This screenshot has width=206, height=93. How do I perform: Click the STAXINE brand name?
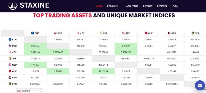[x=35, y=5]
